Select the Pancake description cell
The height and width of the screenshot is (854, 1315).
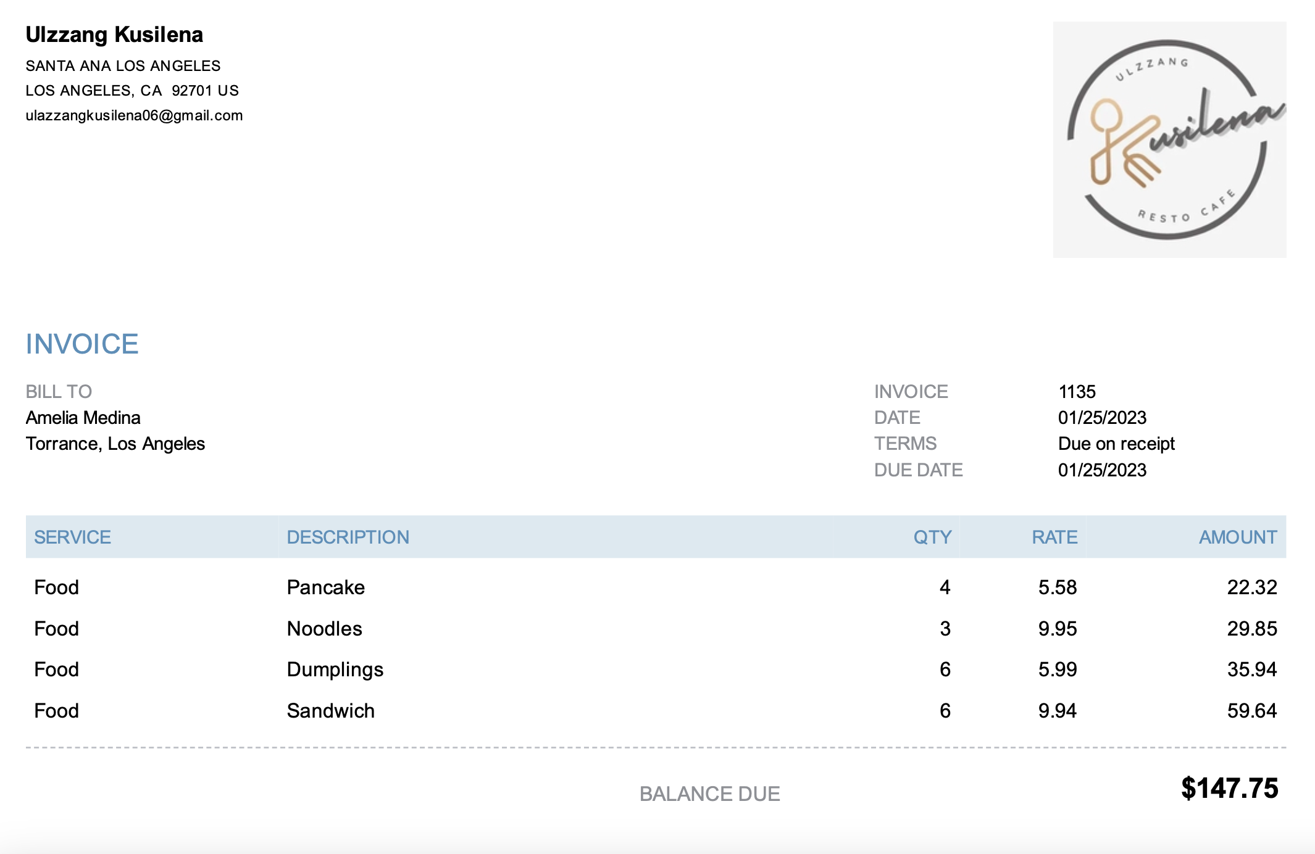325,587
